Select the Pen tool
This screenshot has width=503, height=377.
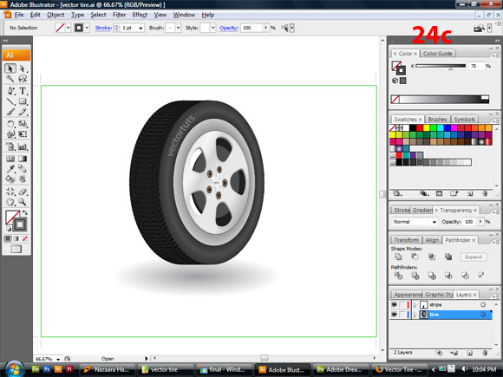click(x=10, y=91)
